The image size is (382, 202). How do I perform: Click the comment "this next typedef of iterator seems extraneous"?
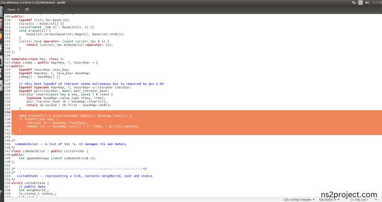click(x=68, y=84)
